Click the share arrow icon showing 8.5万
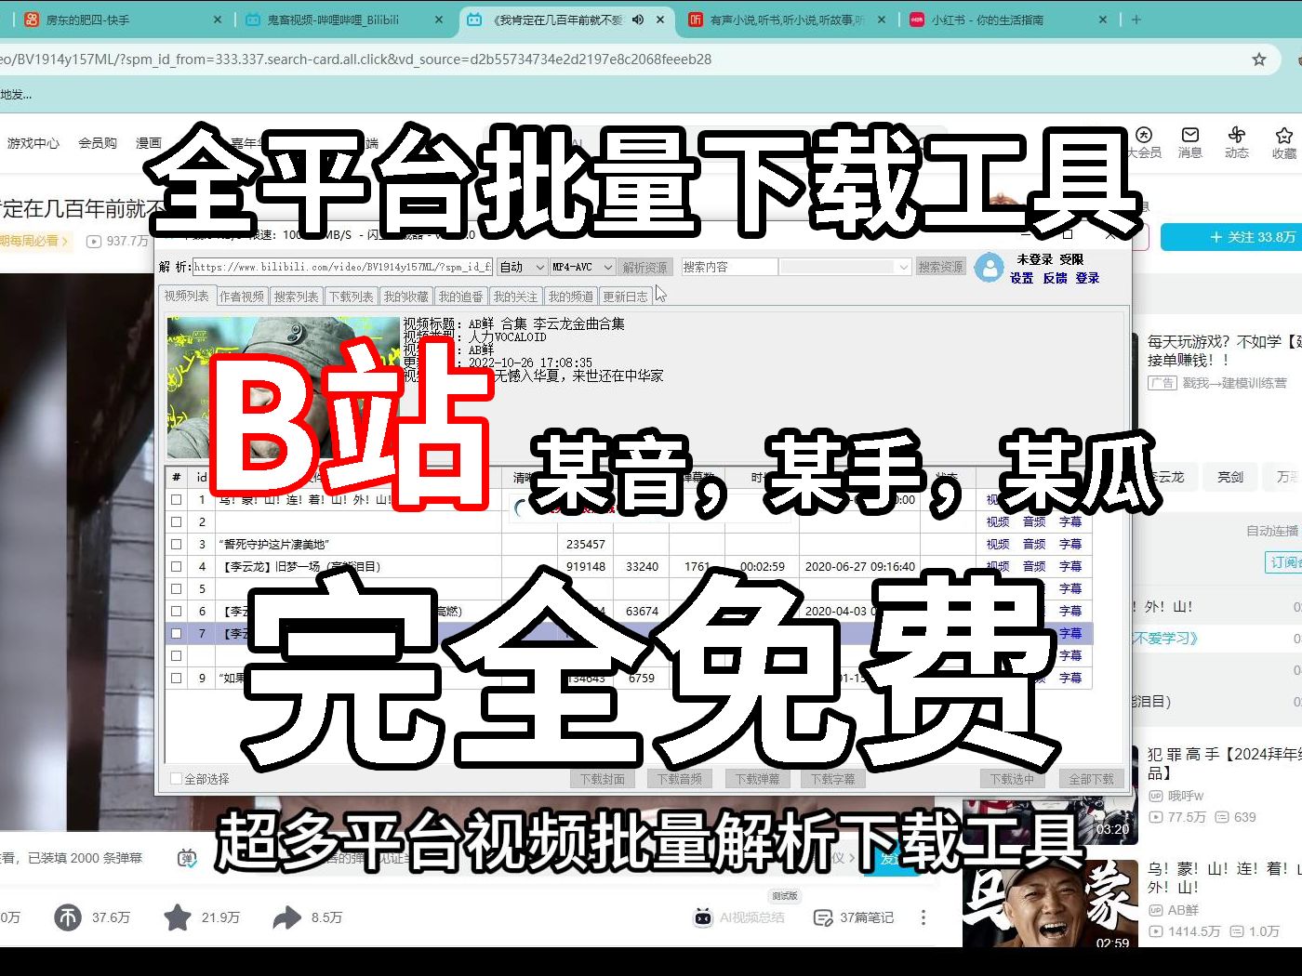This screenshot has height=976, width=1302. 287,917
